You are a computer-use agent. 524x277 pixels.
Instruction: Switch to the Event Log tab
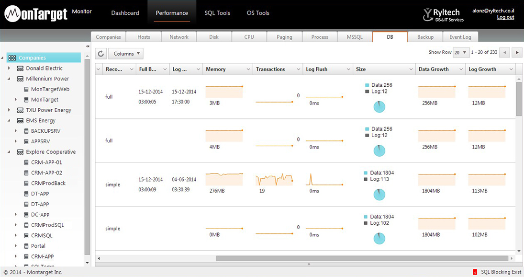coord(460,37)
